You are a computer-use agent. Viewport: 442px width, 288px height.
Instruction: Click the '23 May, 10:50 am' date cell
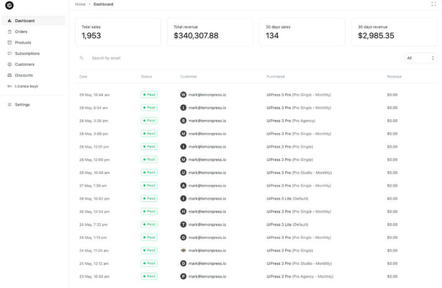94,276
